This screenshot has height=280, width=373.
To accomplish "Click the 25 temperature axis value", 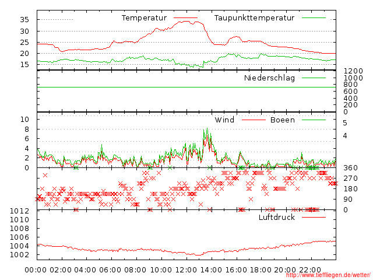I will 24,43.
